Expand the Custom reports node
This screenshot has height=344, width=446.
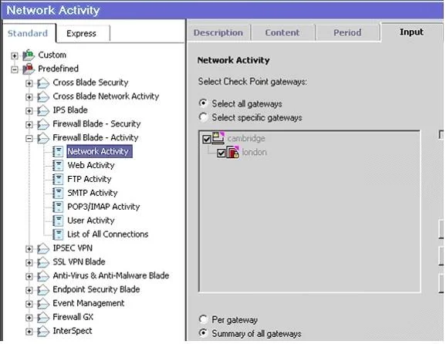[14, 56]
